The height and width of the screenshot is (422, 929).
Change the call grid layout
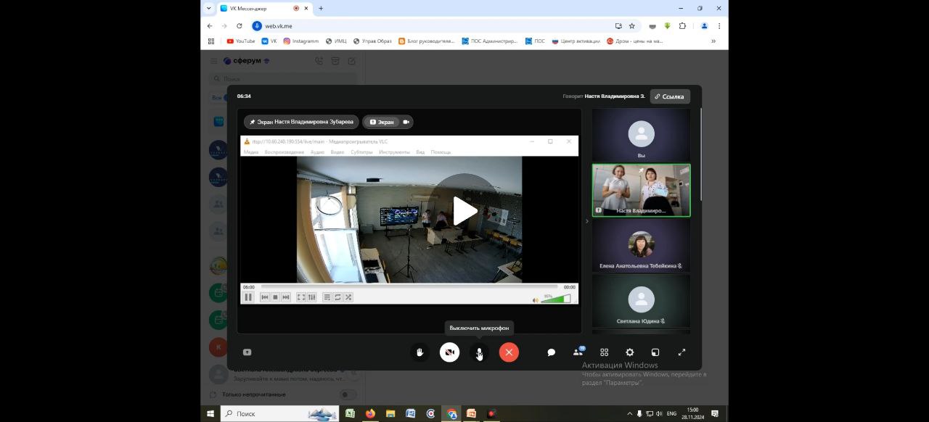pos(604,352)
